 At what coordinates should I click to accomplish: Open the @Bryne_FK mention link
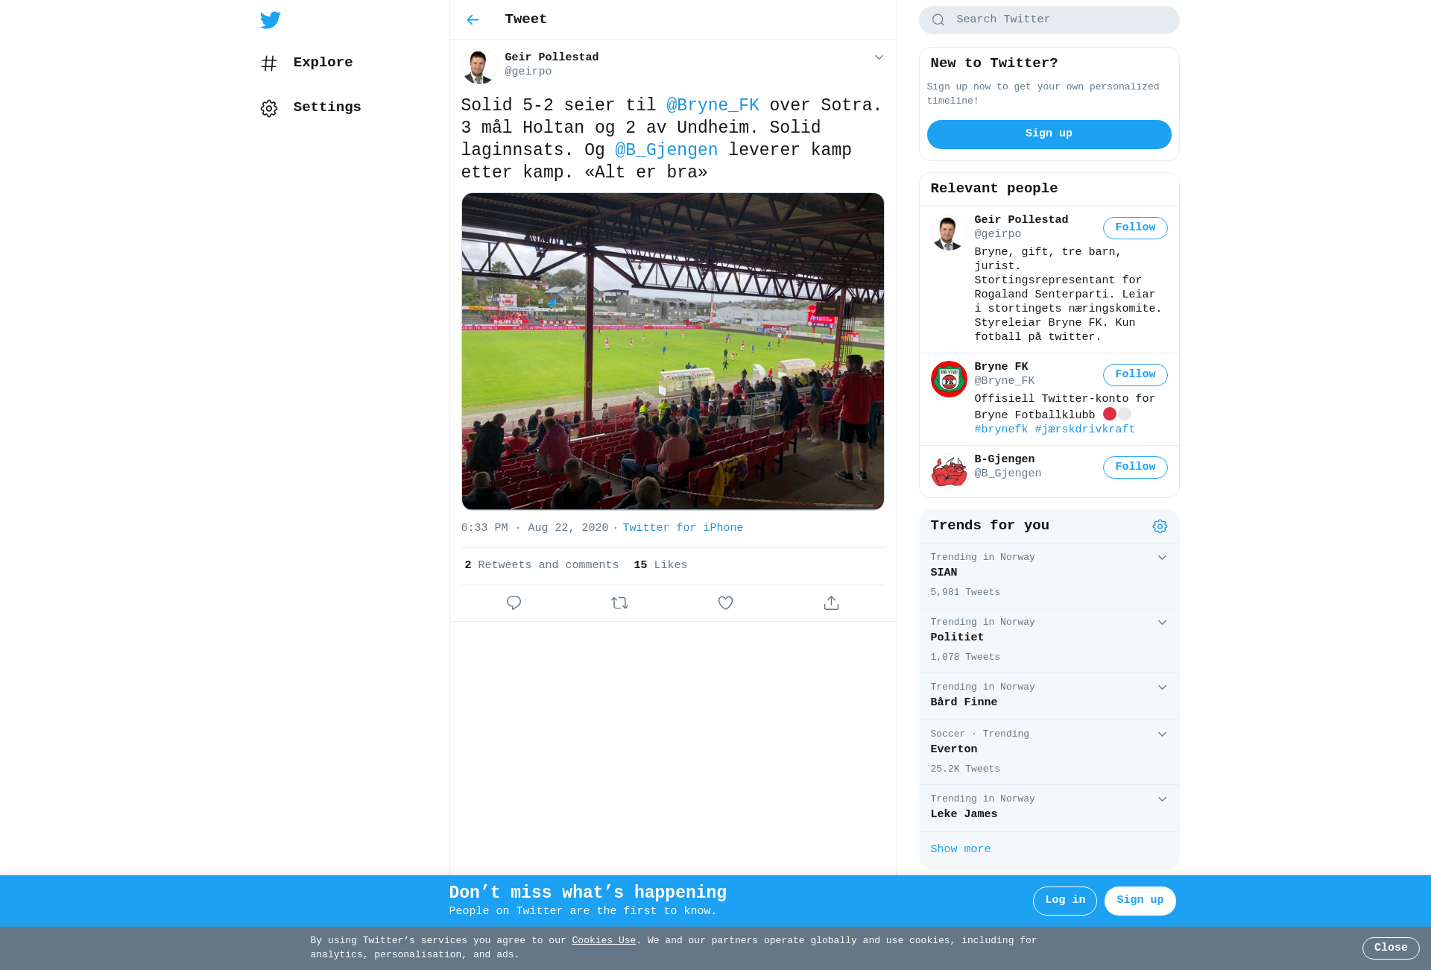click(713, 105)
